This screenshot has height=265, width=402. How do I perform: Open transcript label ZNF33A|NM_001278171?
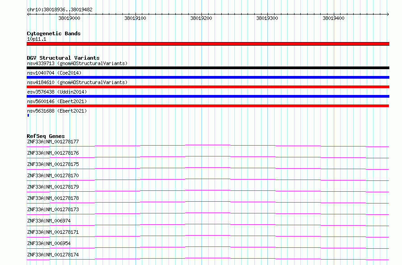click(x=53, y=232)
